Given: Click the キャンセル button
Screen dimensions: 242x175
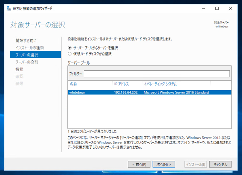Looking at the screenshot, I should click(x=220, y=164).
